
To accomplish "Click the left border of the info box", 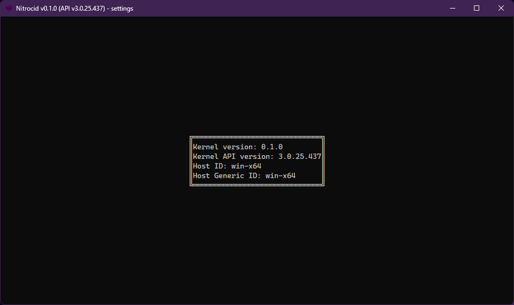I will pyautogui.click(x=191, y=161).
